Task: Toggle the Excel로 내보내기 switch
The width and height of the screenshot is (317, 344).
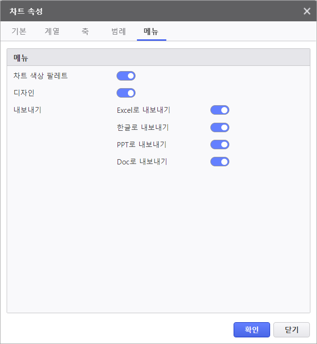Action: [x=220, y=110]
